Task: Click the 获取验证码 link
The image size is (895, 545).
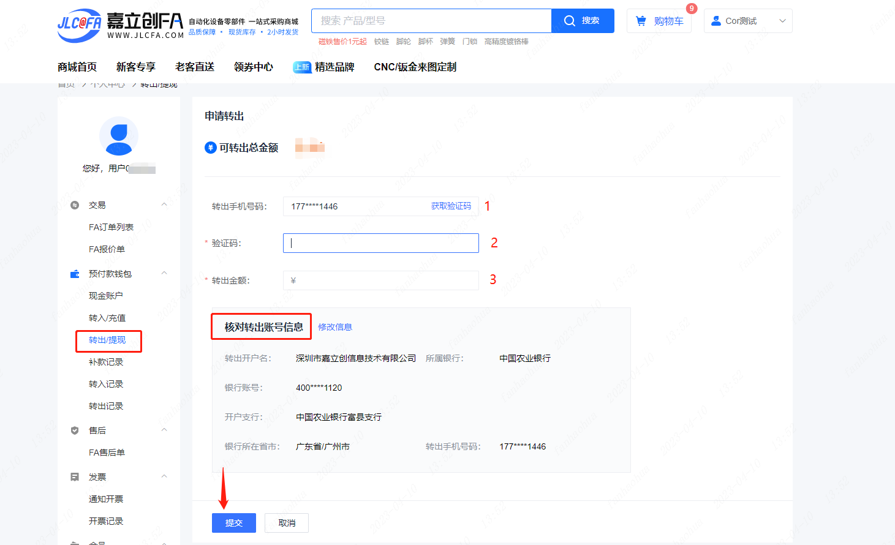Action: (x=451, y=206)
